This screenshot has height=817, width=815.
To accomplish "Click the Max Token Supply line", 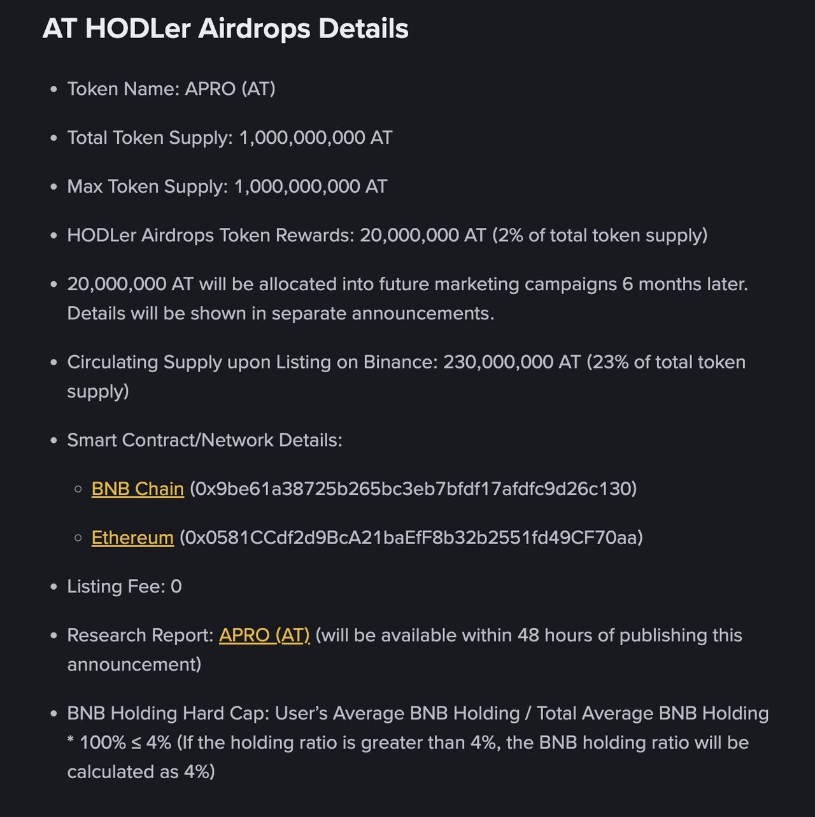I will pos(227,186).
